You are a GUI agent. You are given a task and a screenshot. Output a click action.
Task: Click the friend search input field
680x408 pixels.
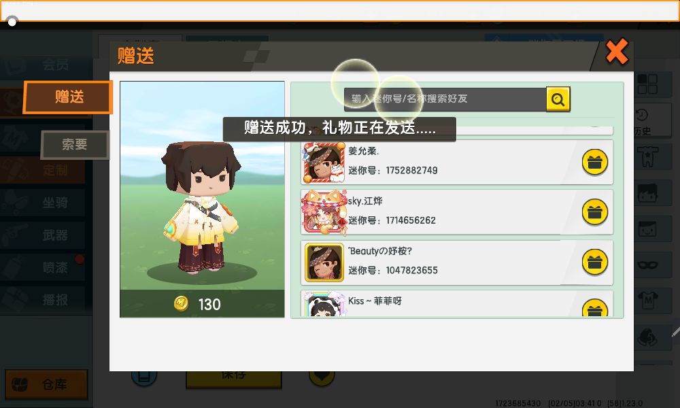pyautogui.click(x=445, y=99)
